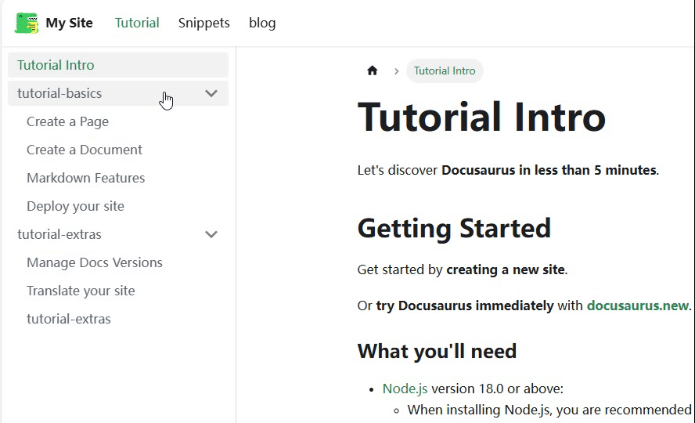Click the green dinosaur site logo
Viewport: 695px width, 423px height.
tap(26, 23)
